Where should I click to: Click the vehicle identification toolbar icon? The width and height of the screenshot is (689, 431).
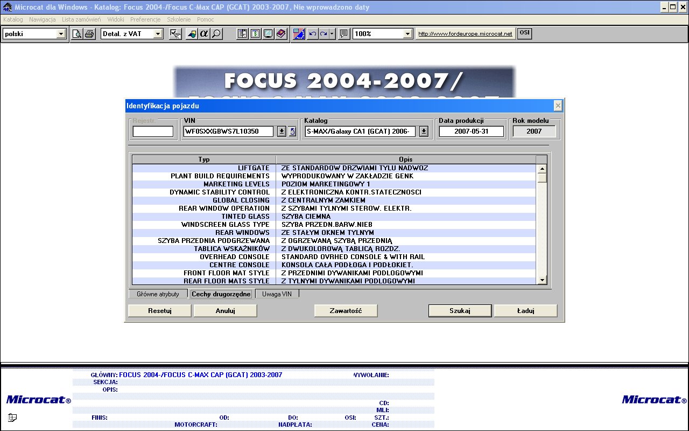click(175, 33)
